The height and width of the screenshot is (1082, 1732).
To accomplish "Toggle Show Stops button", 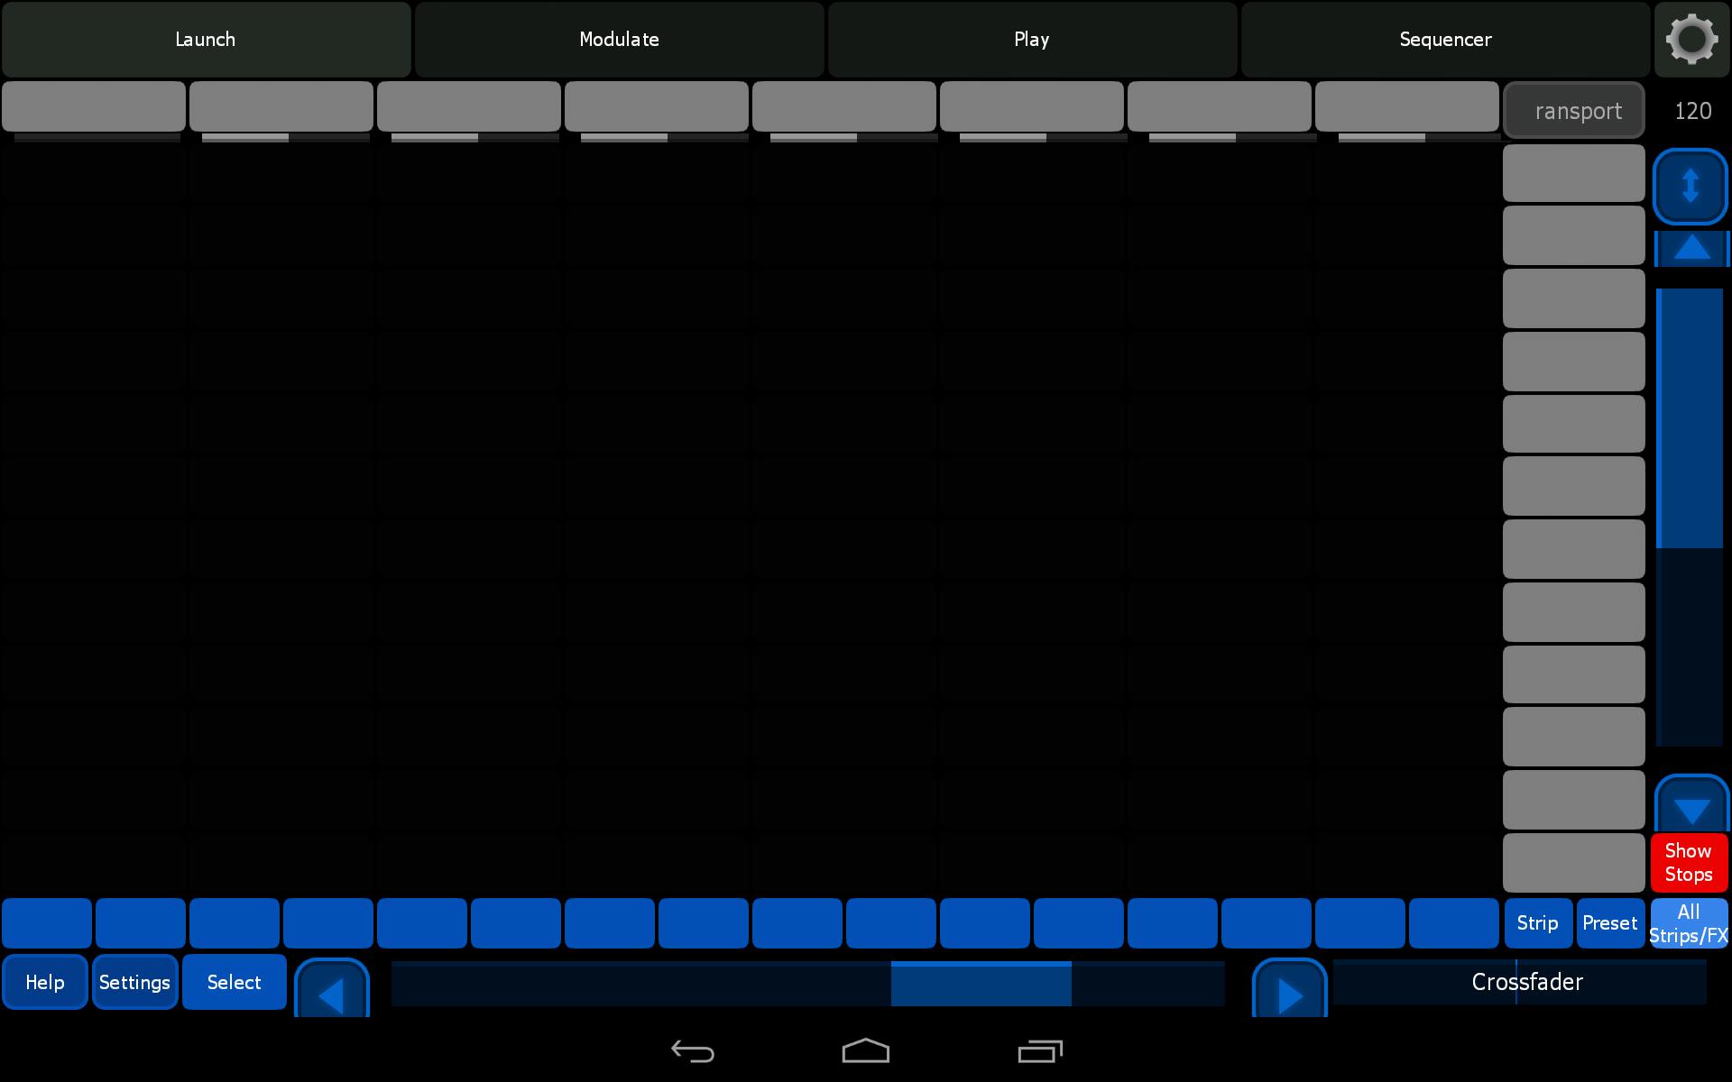I will pyautogui.click(x=1689, y=861).
